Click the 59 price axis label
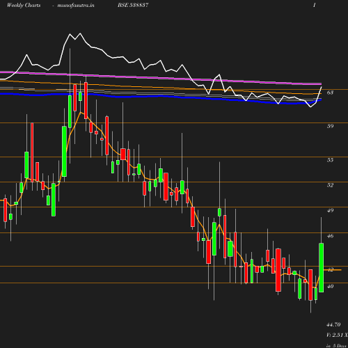This screenshot has height=348, width=348. point(330,126)
